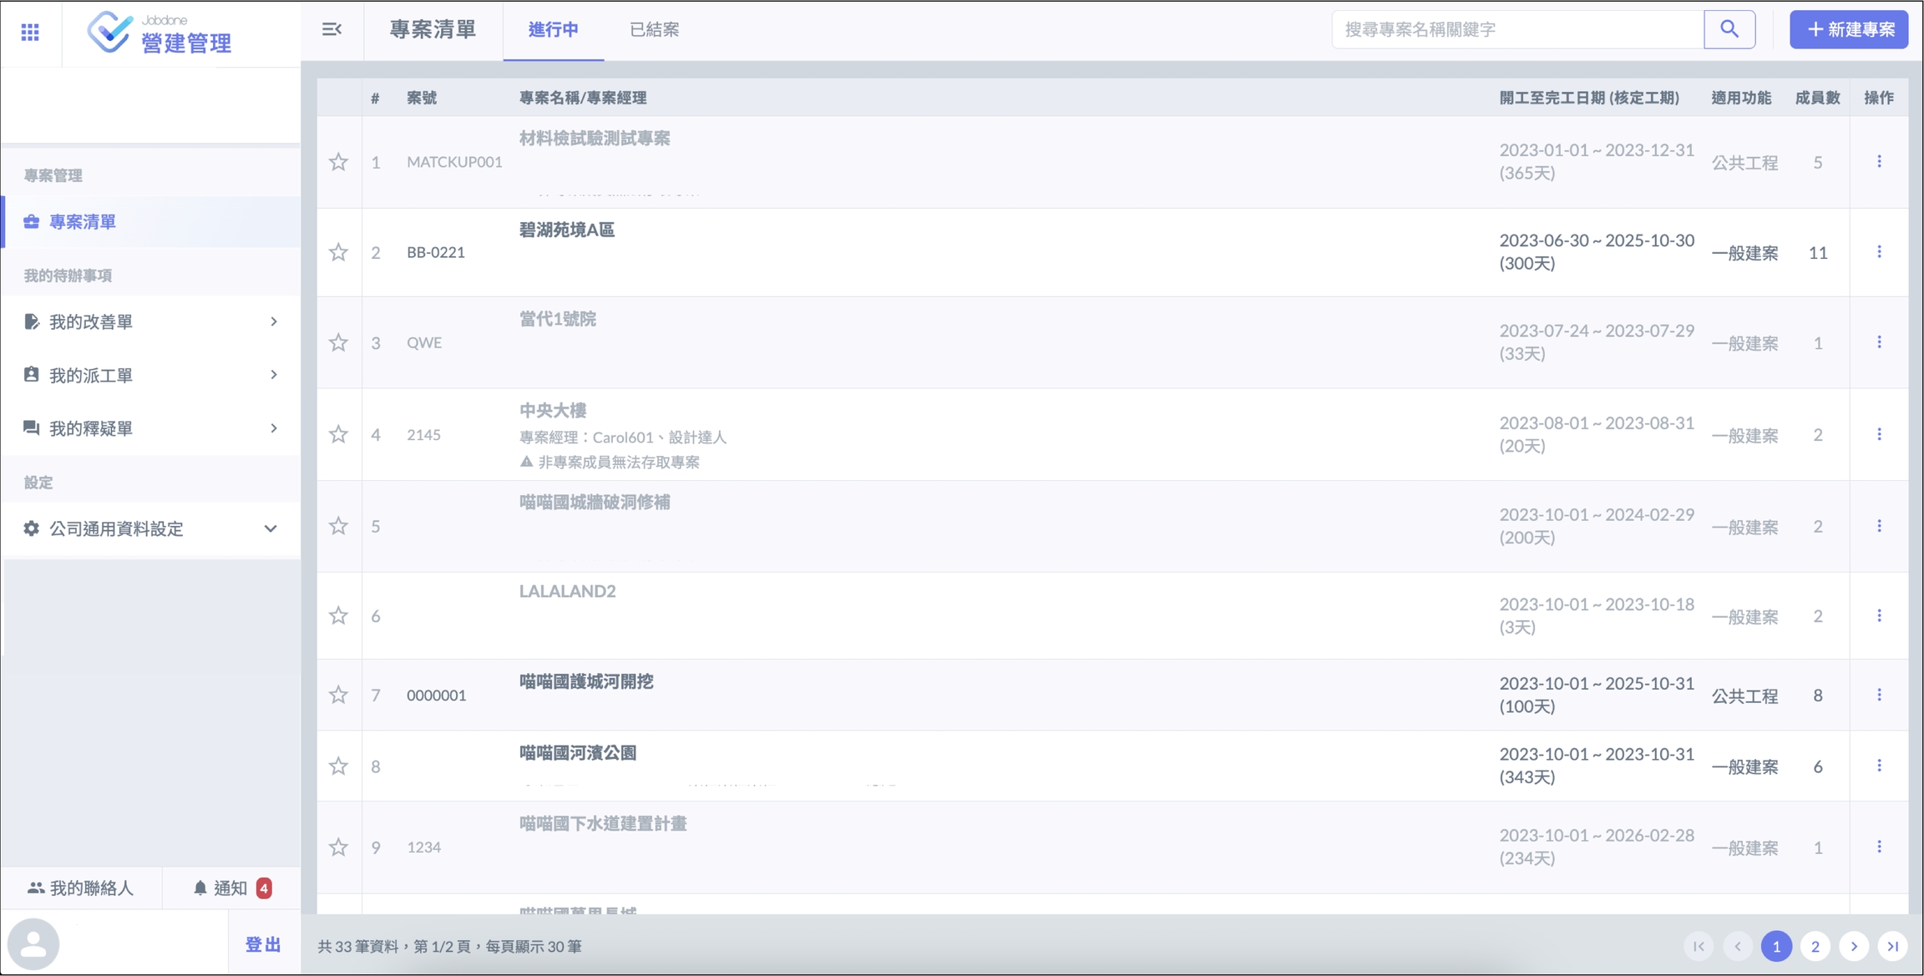Collapse the sidebar with the menu icon
Image resolution: width=1924 pixels, height=976 pixels.
click(332, 29)
